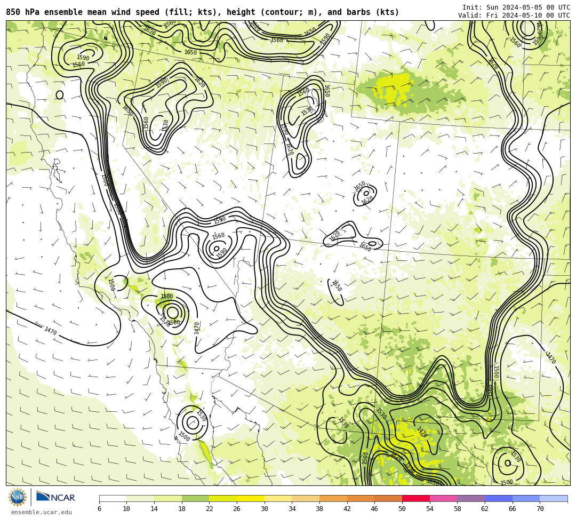Click the colorbar tick label 42
Image resolution: width=576 pixels, height=519 pixels.
coord(347,509)
